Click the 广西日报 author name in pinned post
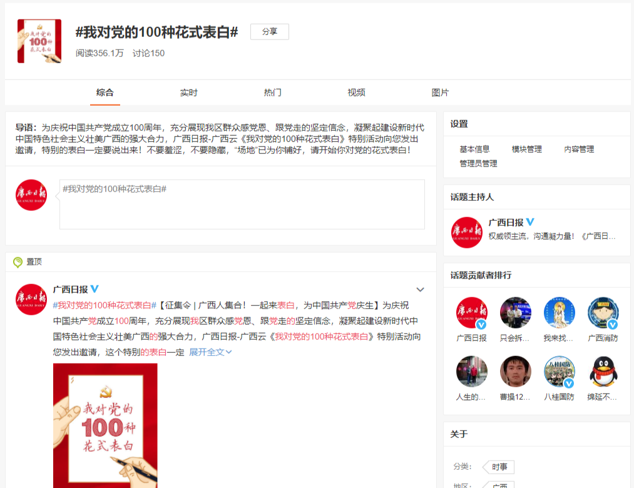The width and height of the screenshot is (634, 488). pyautogui.click(x=70, y=290)
